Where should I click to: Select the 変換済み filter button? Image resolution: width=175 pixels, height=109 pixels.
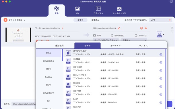95,20
